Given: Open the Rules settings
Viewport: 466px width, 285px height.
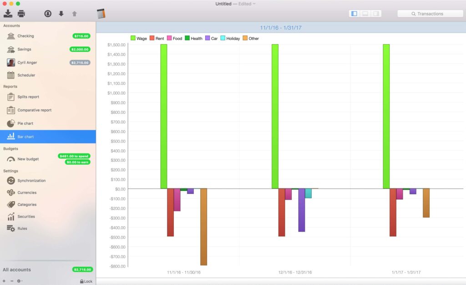Looking at the screenshot, I should (23, 228).
